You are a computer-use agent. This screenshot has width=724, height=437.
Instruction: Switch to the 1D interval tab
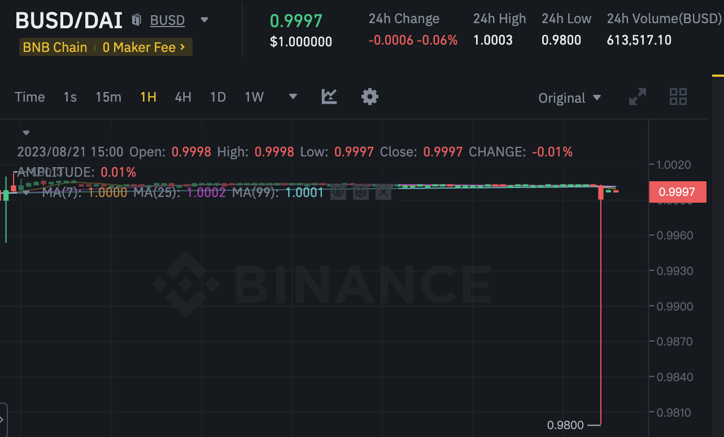pyautogui.click(x=218, y=97)
